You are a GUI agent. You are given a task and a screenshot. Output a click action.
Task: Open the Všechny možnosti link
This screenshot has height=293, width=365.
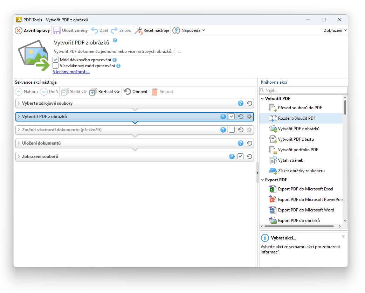[x=71, y=72]
